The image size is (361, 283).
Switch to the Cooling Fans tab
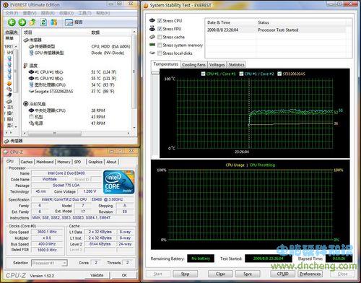(193, 64)
